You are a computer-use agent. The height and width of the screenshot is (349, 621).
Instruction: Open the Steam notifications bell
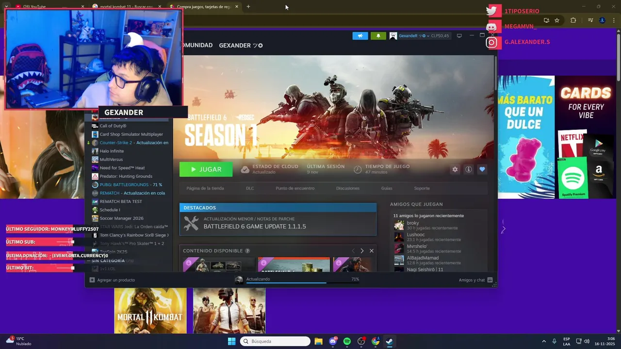pos(378,36)
